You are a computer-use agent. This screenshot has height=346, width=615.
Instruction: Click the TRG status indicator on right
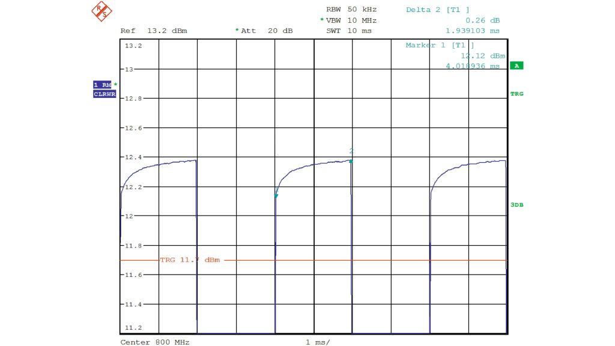[x=517, y=94]
